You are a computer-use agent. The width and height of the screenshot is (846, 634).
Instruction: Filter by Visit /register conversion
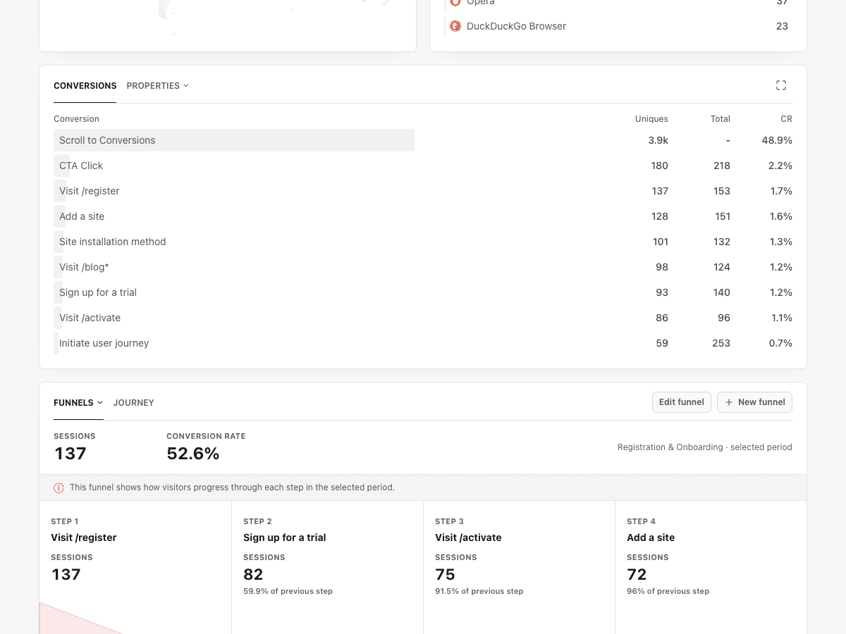click(x=423, y=191)
